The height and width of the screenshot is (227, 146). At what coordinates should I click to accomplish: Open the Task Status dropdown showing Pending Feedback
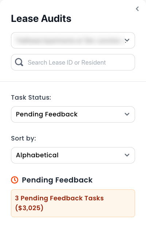[73, 114]
